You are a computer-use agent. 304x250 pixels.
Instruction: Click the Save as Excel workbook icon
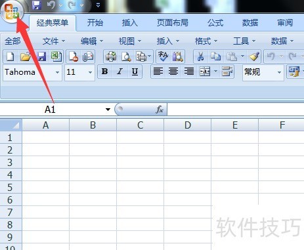pos(56,56)
